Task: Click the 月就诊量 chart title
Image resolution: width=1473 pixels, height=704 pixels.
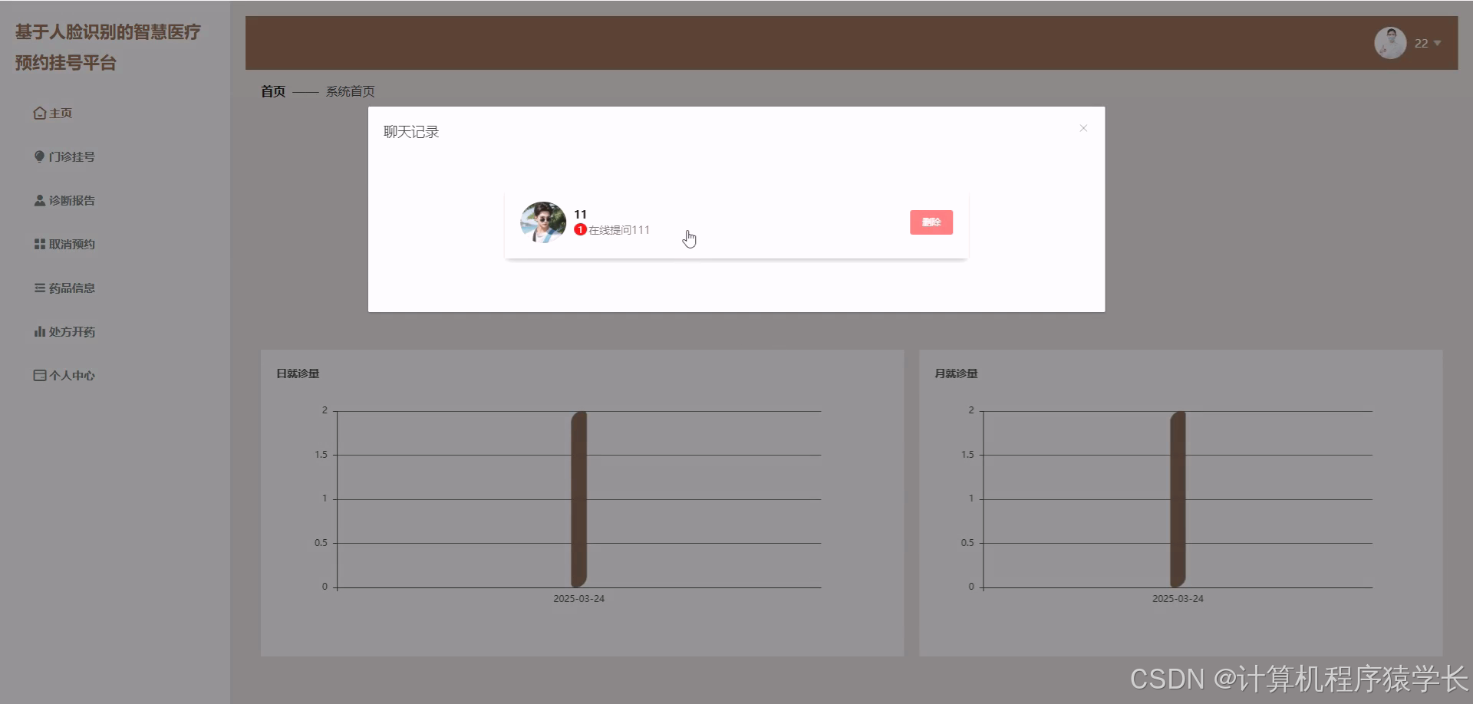Action: pyautogui.click(x=956, y=373)
